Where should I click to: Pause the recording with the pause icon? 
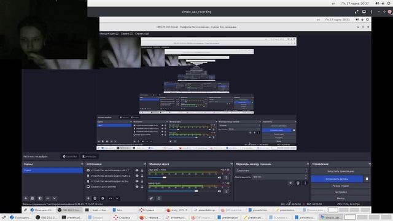point(367,179)
